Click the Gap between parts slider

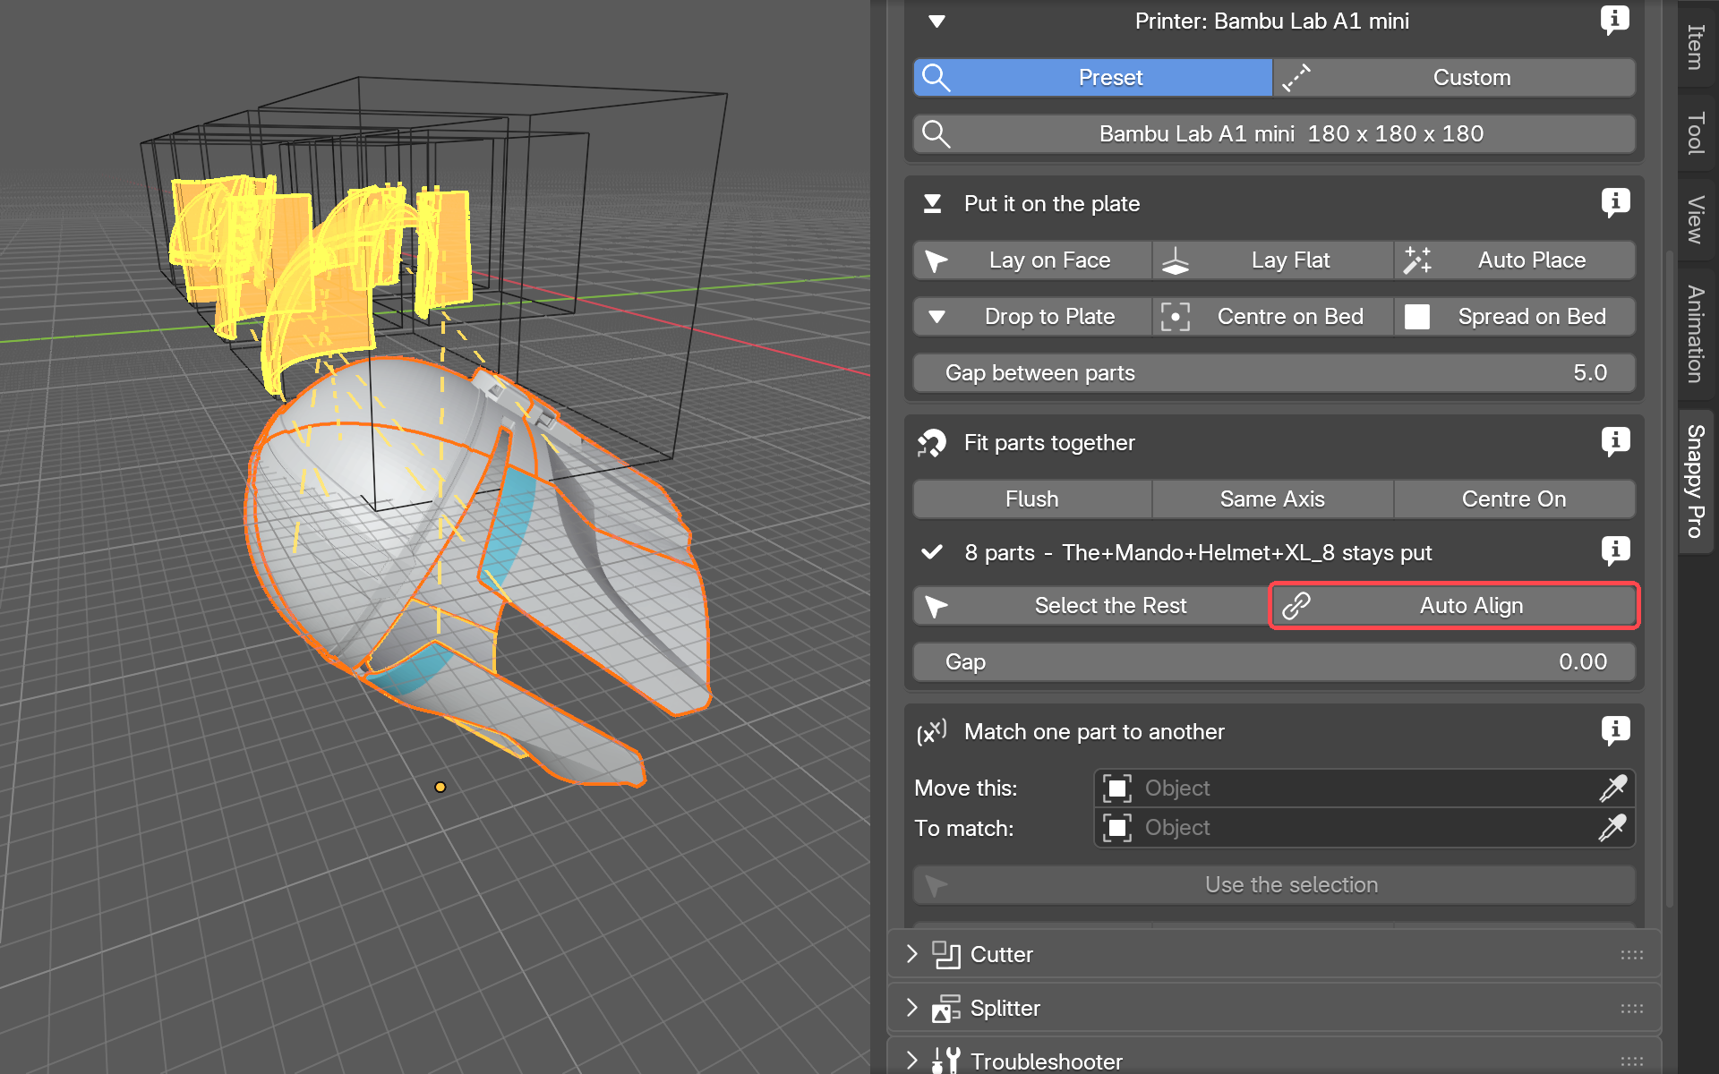1274,373
